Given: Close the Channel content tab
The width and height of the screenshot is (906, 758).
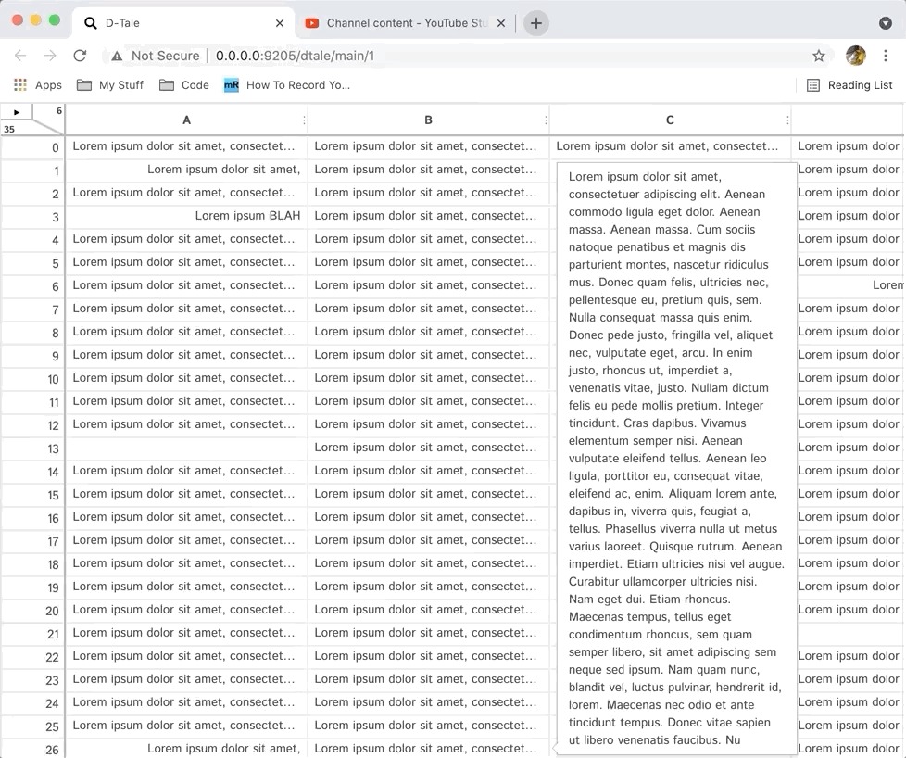Looking at the screenshot, I should (x=501, y=23).
